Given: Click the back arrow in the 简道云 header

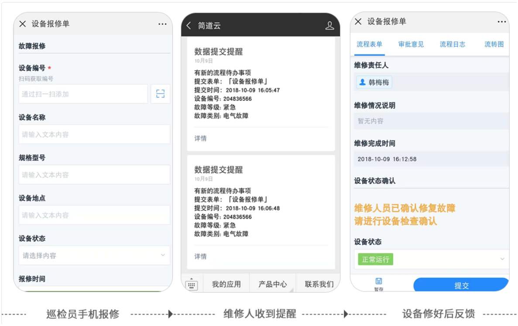Looking at the screenshot, I should point(188,25).
